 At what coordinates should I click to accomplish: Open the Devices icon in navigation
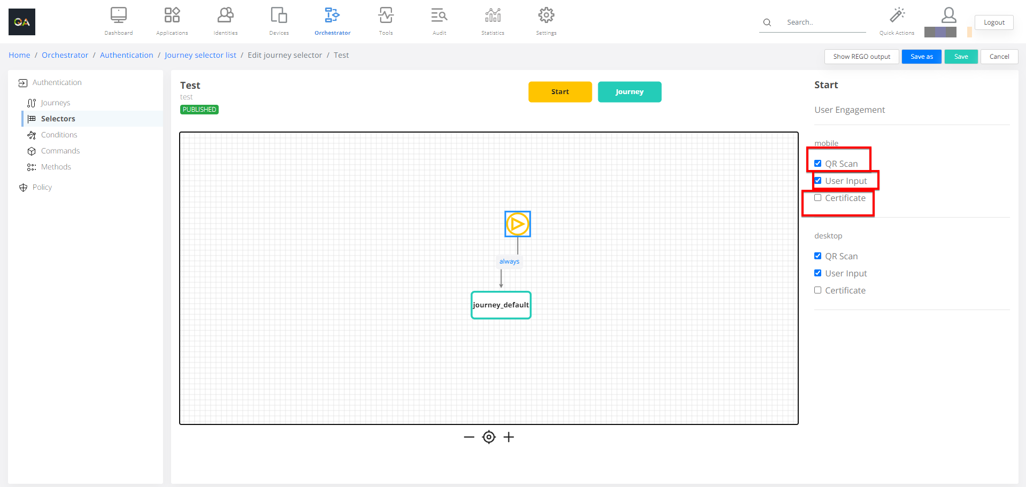pyautogui.click(x=279, y=16)
